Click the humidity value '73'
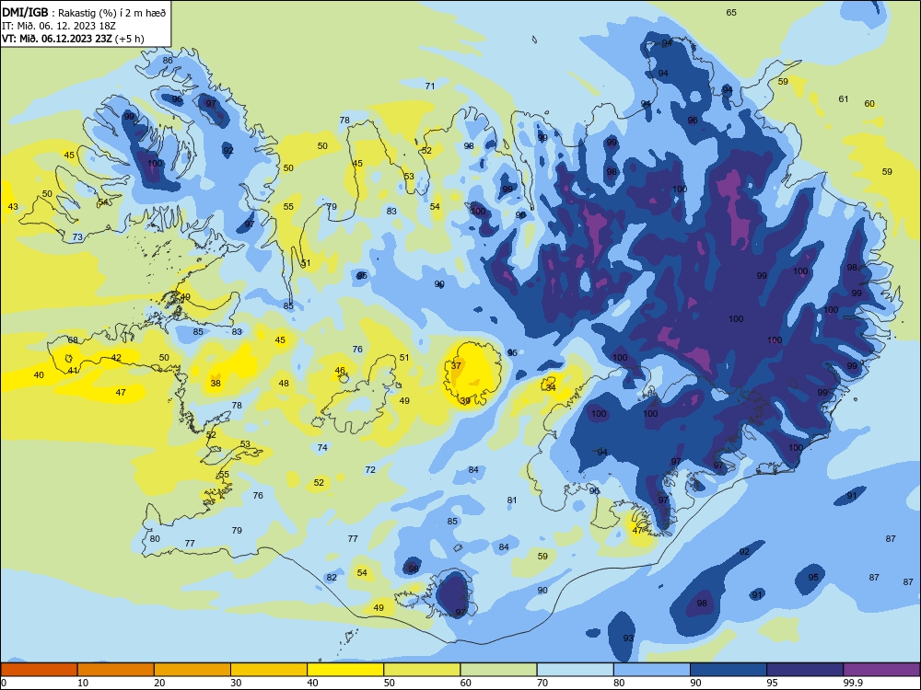The image size is (921, 690). pyautogui.click(x=77, y=237)
